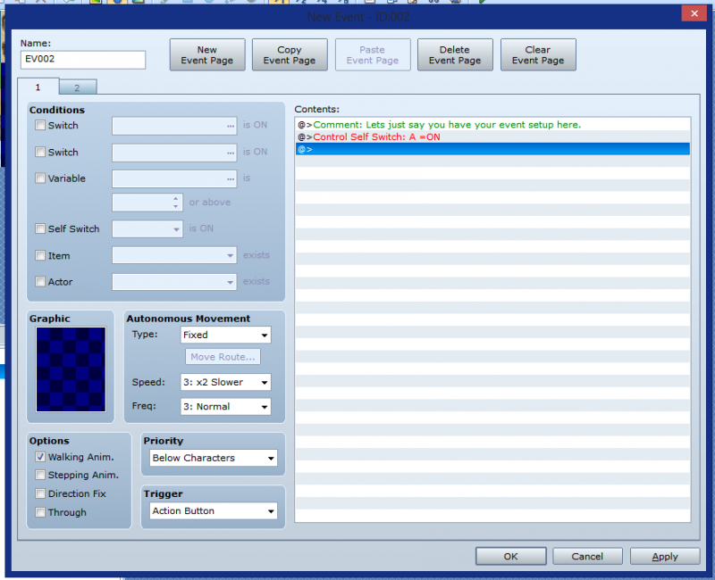Click the variable value spinner up arrow
Viewport: 715px width, 580px height.
tap(174, 198)
